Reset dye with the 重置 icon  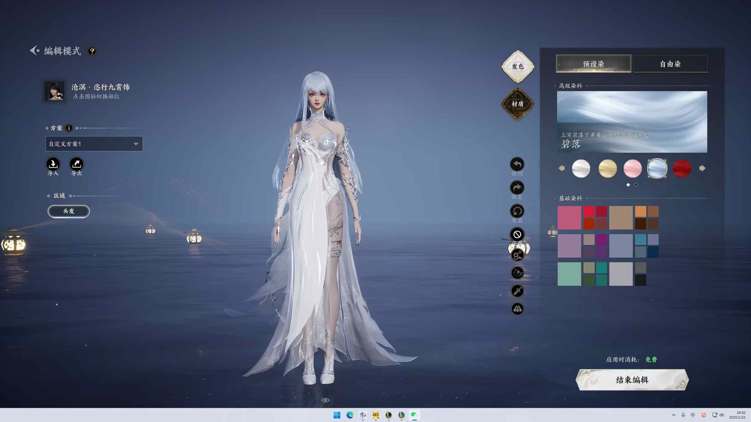[517, 211]
